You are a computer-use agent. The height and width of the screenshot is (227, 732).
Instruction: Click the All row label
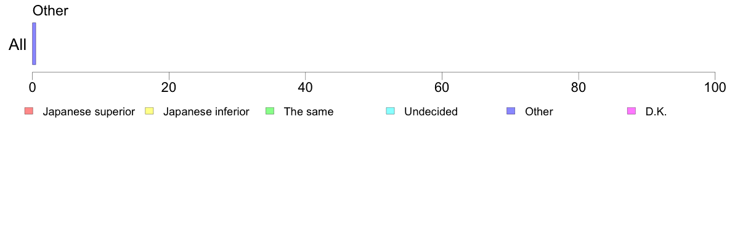(18, 45)
